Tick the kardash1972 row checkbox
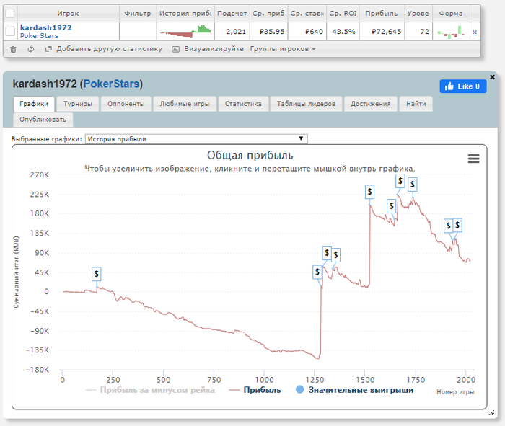This screenshot has height=426, width=505. pos(10,31)
